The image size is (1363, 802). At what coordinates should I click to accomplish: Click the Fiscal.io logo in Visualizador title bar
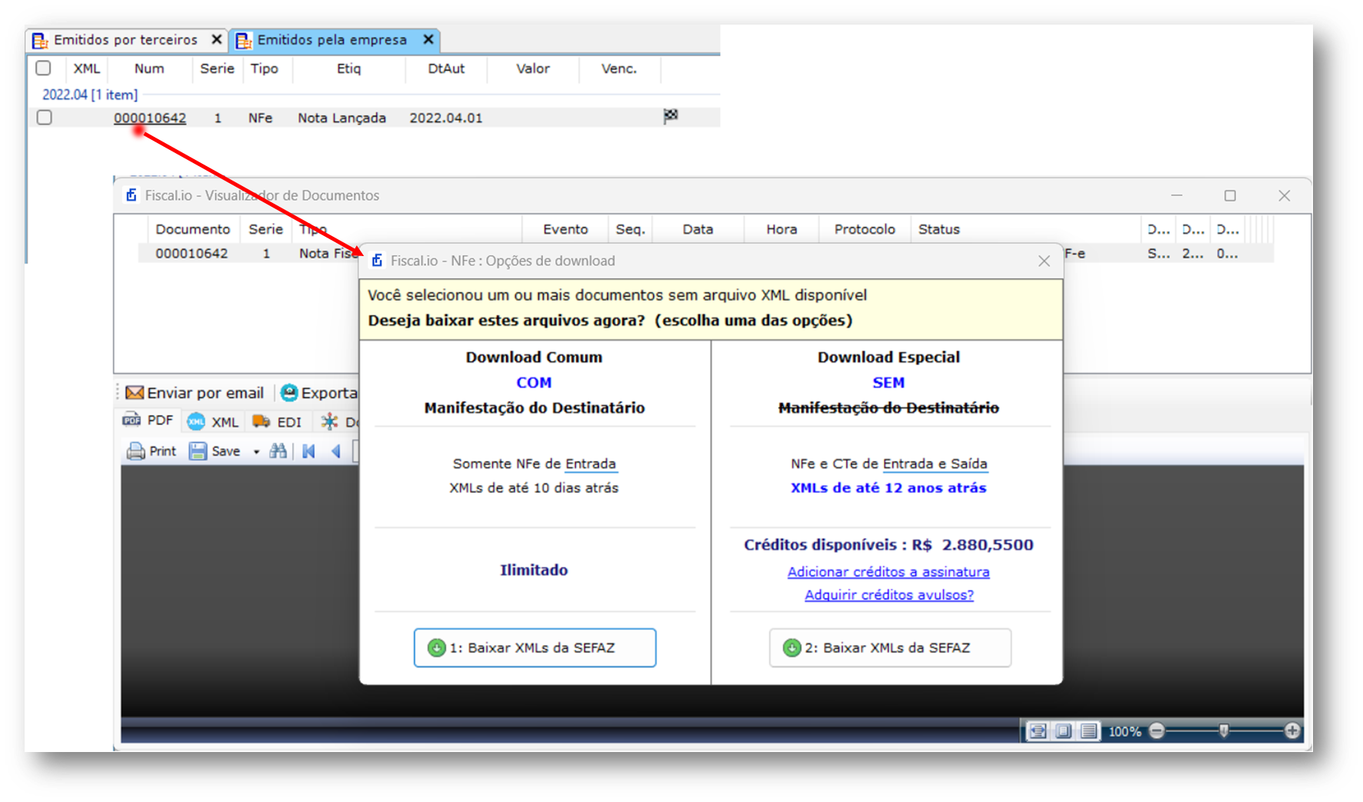(x=132, y=195)
